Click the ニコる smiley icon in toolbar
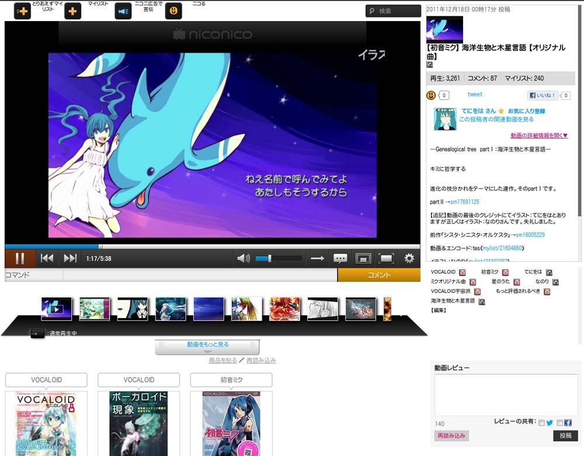Viewport: 584px width, 456px height. pyautogui.click(x=173, y=11)
